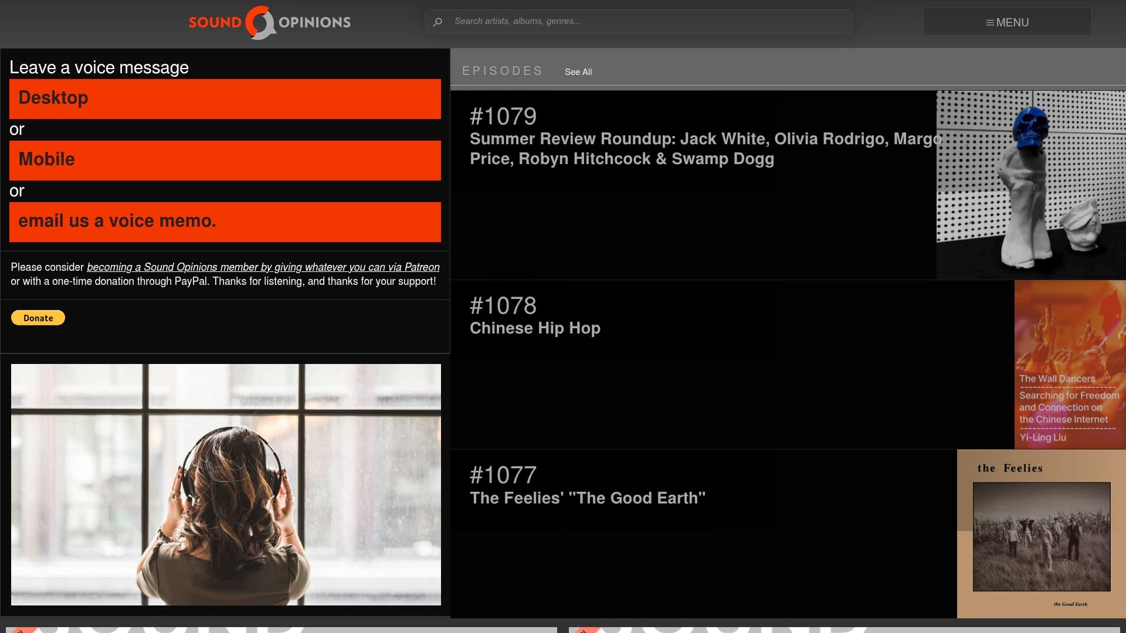Focus the artists, albums, genres search field

pyautogui.click(x=639, y=21)
